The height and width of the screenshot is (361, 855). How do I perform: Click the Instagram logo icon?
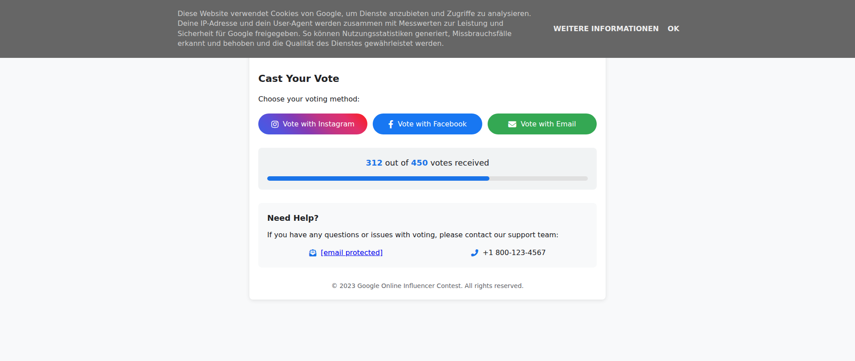(275, 124)
